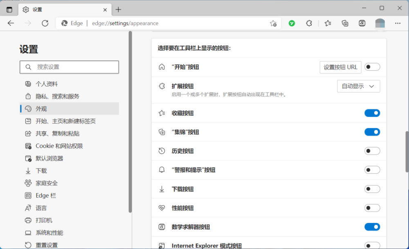Open the 自动显示 dropdown for 扩展按钮
Image resolution: width=409 pixels, height=249 pixels.
358,86
